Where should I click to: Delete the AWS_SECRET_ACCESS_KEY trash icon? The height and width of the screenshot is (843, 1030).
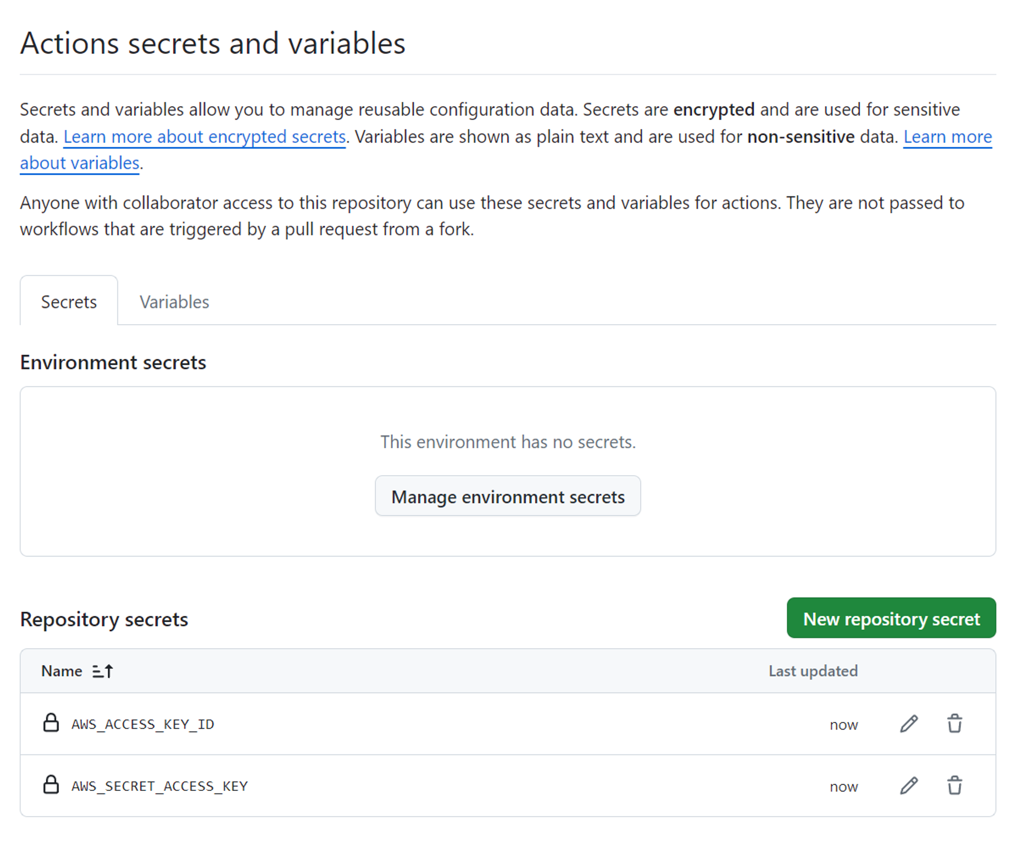954,785
